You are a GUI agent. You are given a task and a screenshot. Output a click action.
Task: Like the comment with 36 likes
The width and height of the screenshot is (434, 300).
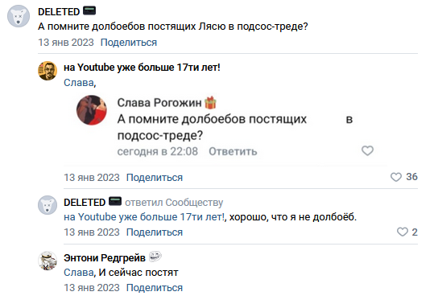pyautogui.click(x=396, y=177)
